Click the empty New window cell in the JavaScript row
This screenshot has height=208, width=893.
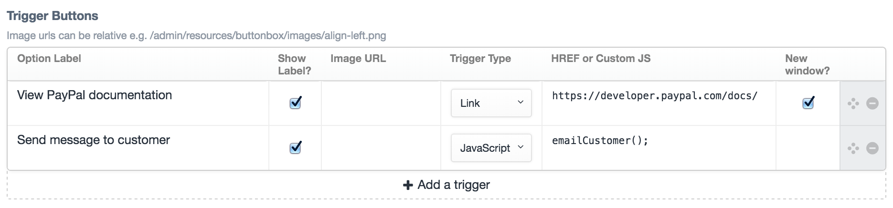[x=808, y=148]
